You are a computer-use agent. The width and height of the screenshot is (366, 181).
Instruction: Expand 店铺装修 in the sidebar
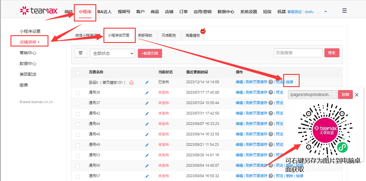pos(30,42)
